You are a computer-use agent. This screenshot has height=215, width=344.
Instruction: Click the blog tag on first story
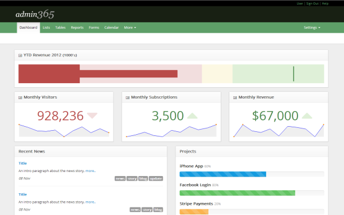coord(143,178)
